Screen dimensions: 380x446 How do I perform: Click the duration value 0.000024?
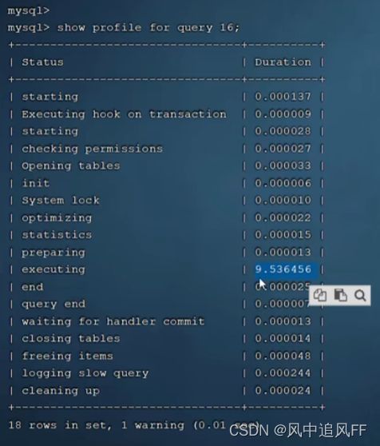click(x=283, y=391)
